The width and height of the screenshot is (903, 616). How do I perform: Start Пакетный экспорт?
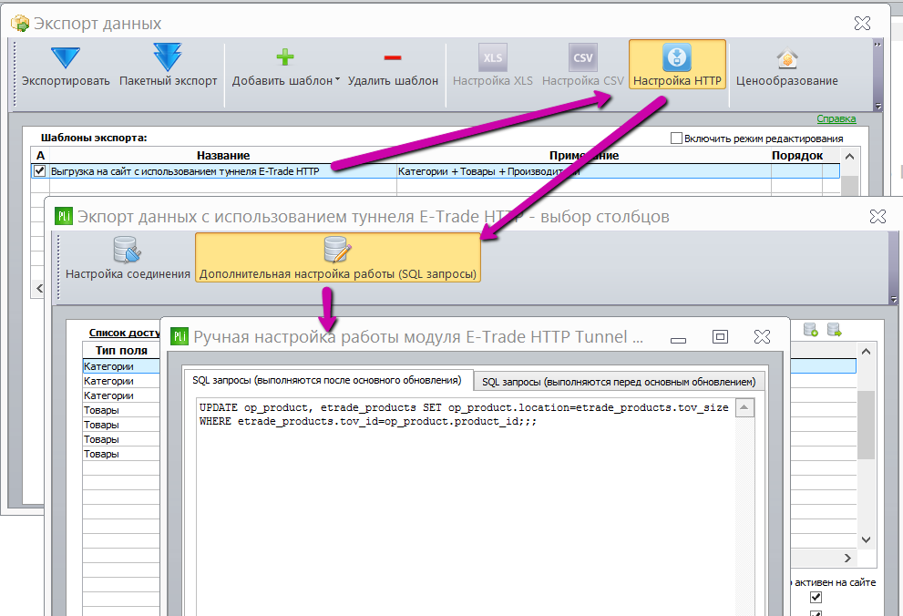click(169, 66)
